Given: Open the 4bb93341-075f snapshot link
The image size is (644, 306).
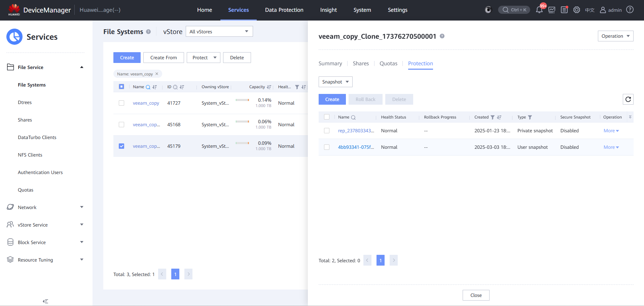Looking at the screenshot, I should pos(356,147).
